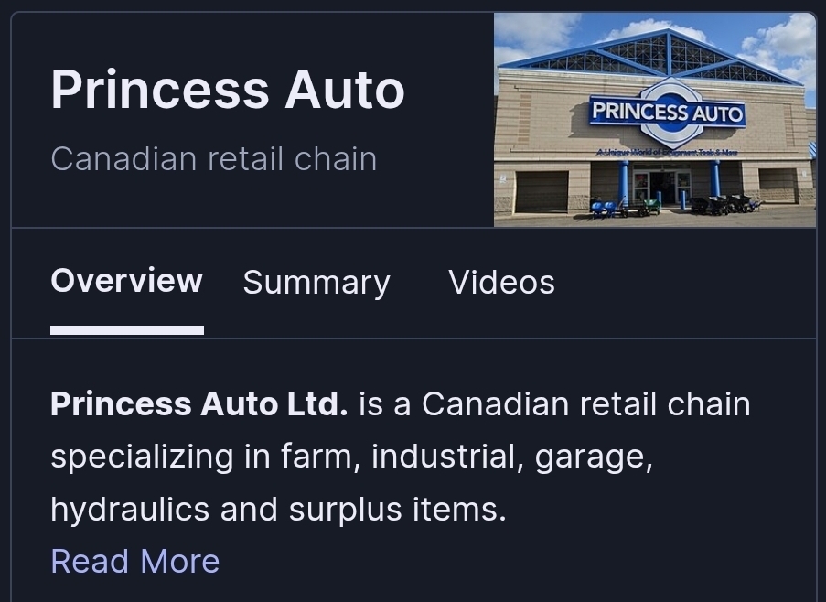This screenshot has width=826, height=602.
Task: Click the "Princess Auto" panel heading
Action: pos(228,90)
